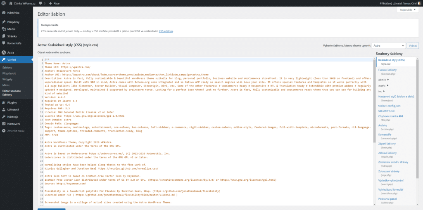The image size is (423, 210).
Task: Click 'Source: http://keyamoon.com/' code line
Action: [66, 183]
